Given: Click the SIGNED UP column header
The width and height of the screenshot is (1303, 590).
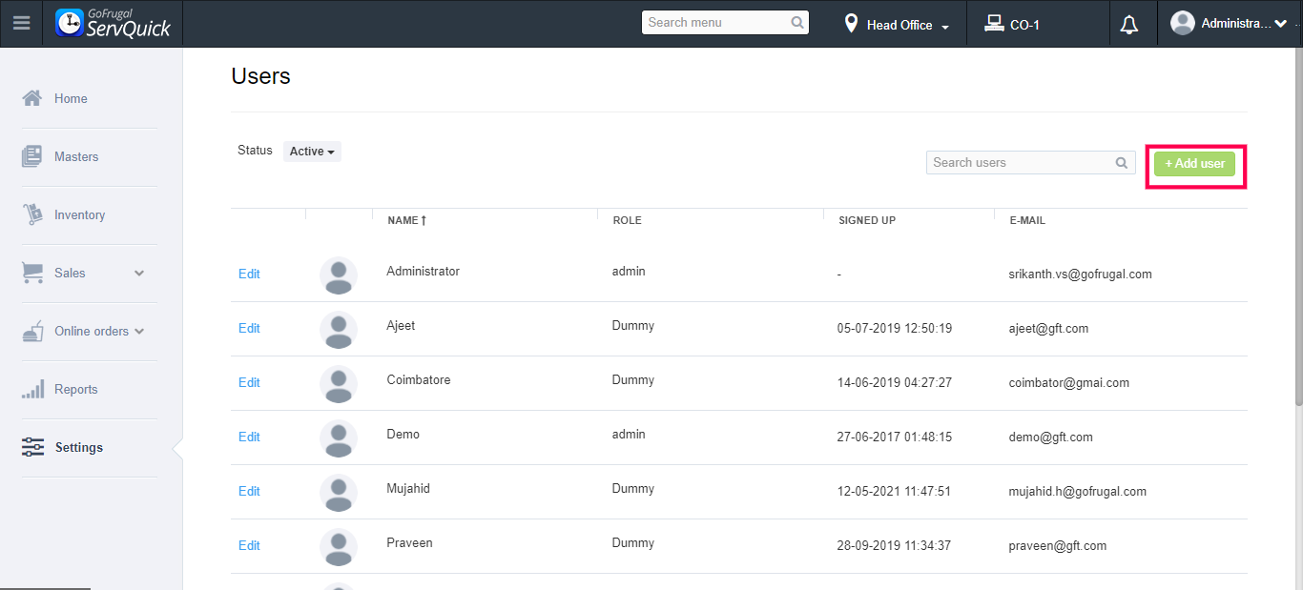Looking at the screenshot, I should coord(867,220).
